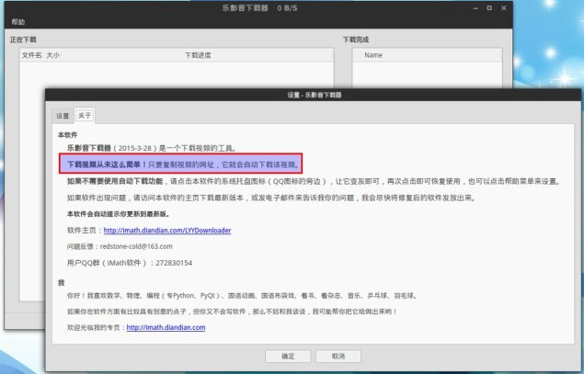The height and width of the screenshot is (374, 584).
Task: Open the LYYDownloader homepage link
Action: tap(167, 231)
